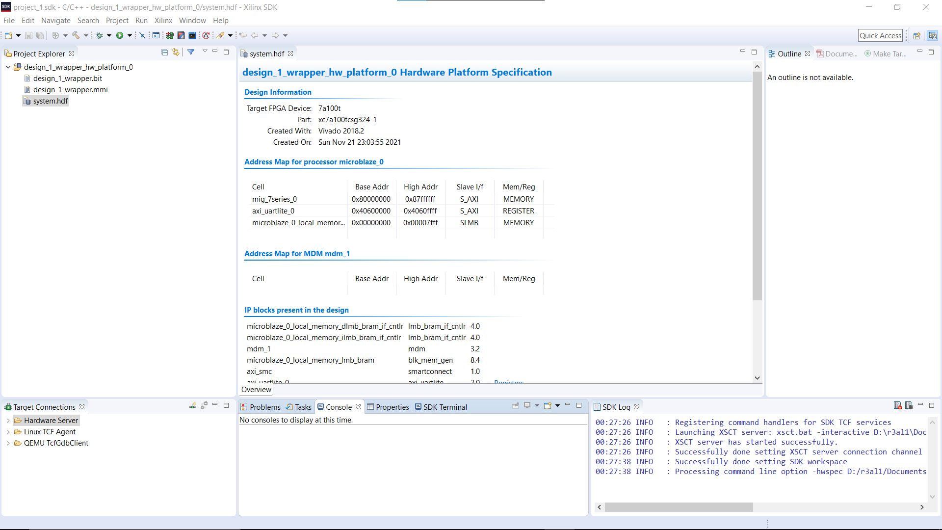Select the Debug tool icon
942x530 pixels.
(x=101, y=35)
